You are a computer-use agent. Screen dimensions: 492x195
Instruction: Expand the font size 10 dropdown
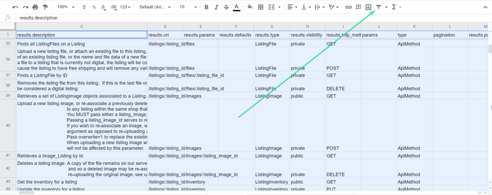pos(188,7)
